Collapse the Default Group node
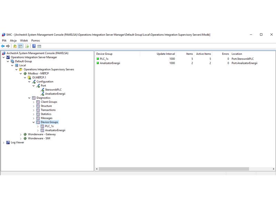 click(x=8, y=61)
